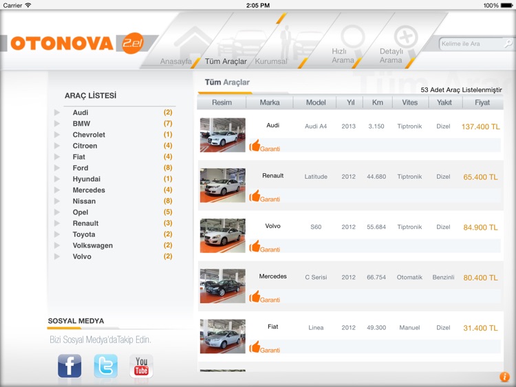This screenshot has width=516, height=387.
Task: Tap the 137.400 TL price
Action: [x=480, y=126]
